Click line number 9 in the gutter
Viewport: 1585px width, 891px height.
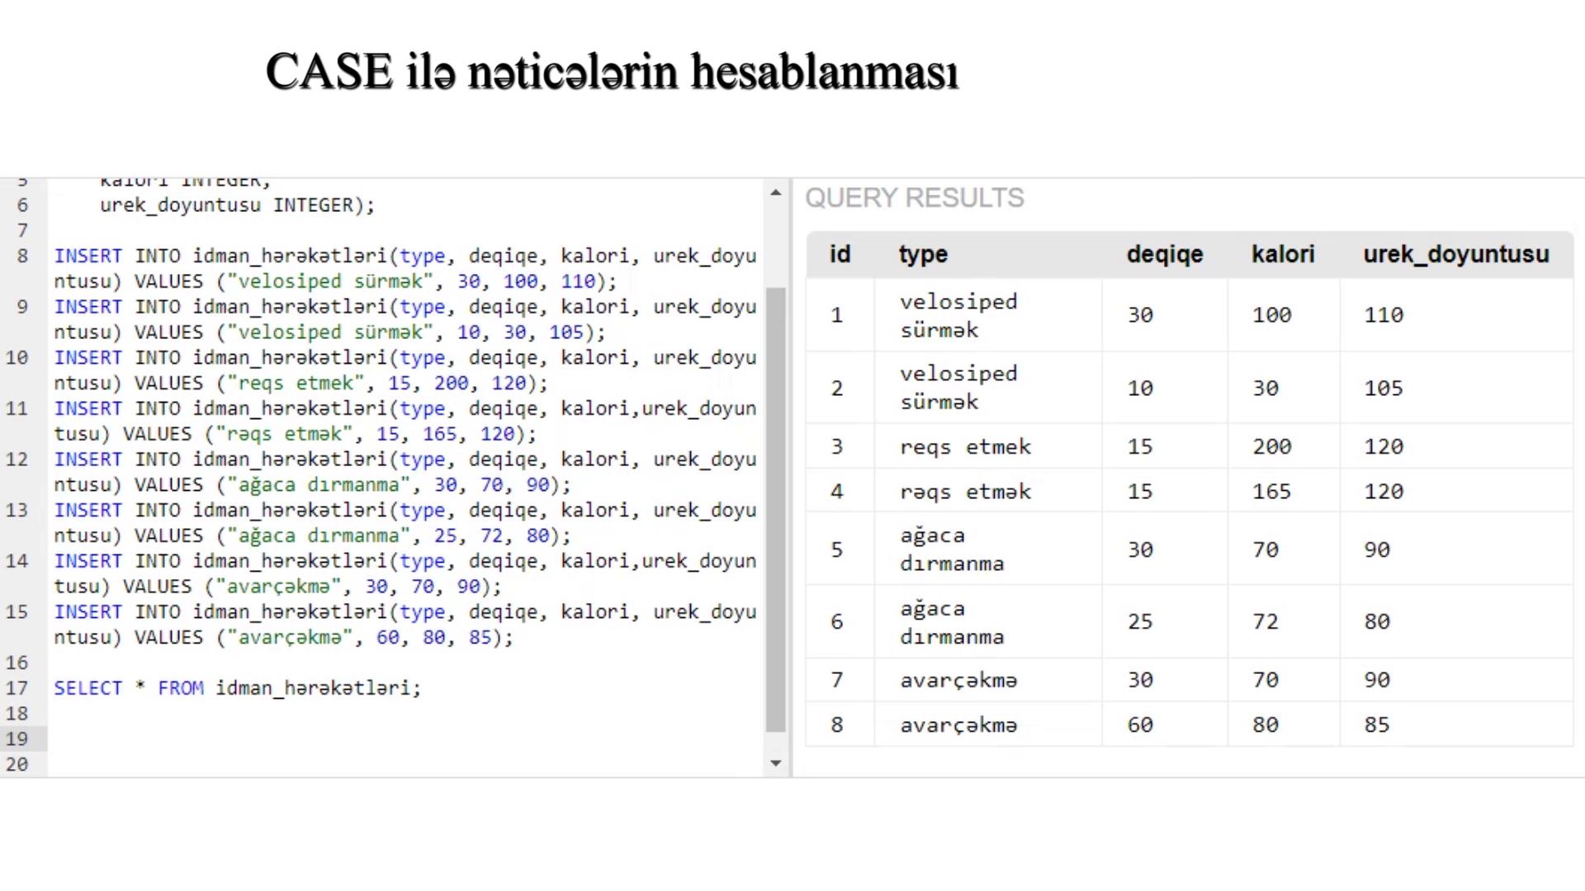click(x=22, y=307)
